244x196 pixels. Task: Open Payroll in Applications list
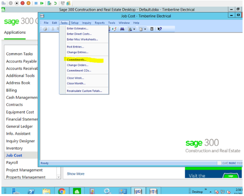(12, 163)
